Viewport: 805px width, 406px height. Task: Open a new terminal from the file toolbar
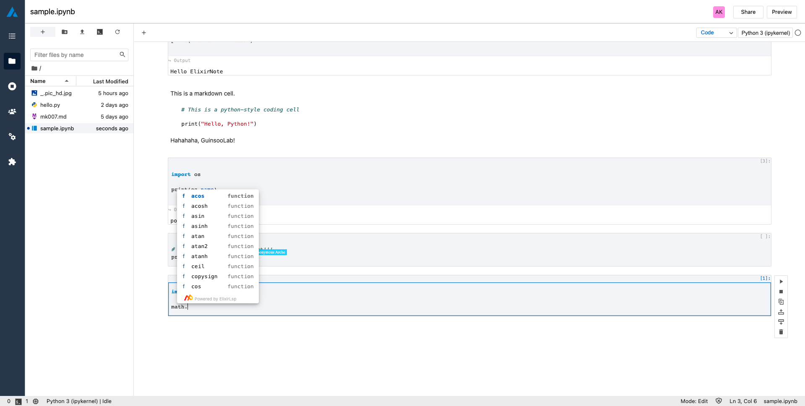click(100, 32)
